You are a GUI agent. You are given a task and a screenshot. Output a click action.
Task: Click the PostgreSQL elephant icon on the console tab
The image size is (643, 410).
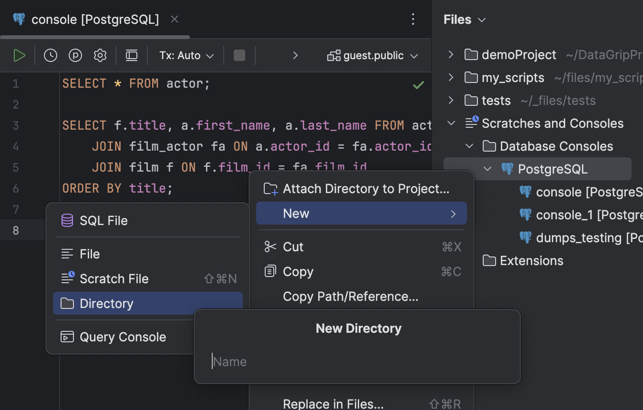click(19, 19)
